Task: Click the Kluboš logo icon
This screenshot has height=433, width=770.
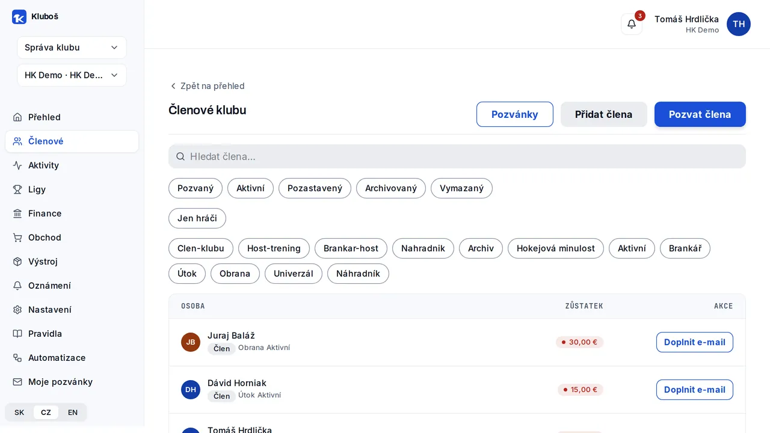Action: (19, 17)
